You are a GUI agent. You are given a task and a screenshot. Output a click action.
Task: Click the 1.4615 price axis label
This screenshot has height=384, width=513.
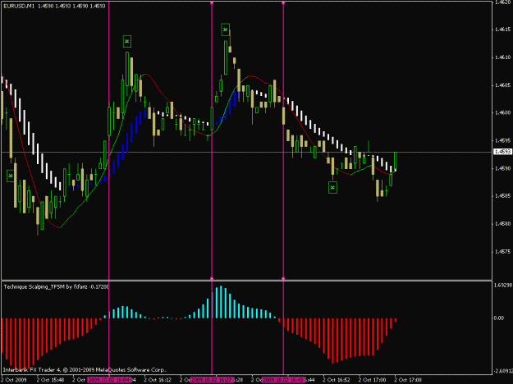tap(502, 30)
